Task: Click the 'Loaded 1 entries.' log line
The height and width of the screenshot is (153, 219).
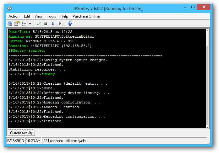Action: 45,107
